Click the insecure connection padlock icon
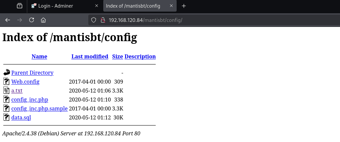 102,20
